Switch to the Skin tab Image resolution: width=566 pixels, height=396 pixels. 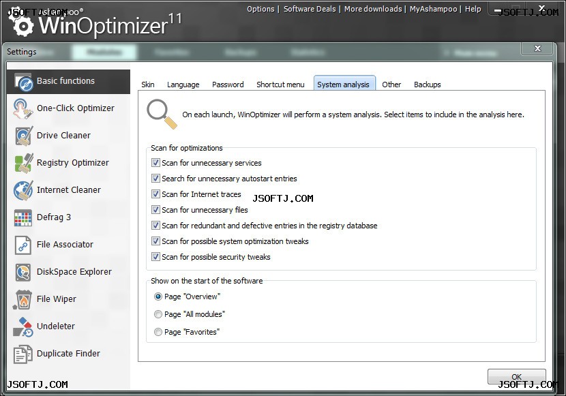click(x=147, y=85)
